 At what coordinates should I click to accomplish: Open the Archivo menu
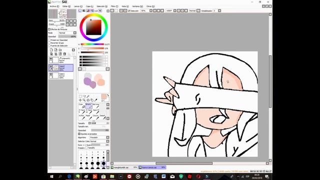click(54, 6)
